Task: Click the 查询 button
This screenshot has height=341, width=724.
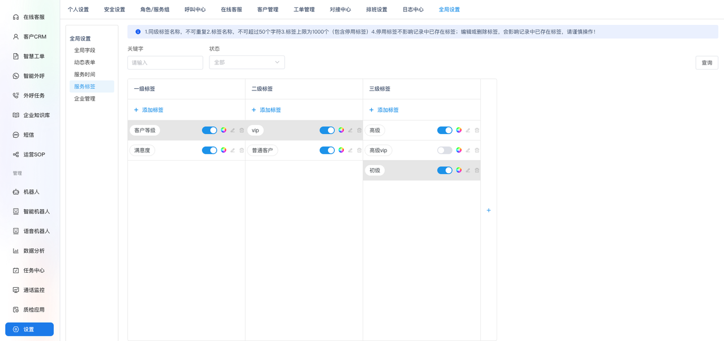Action: pos(707,63)
